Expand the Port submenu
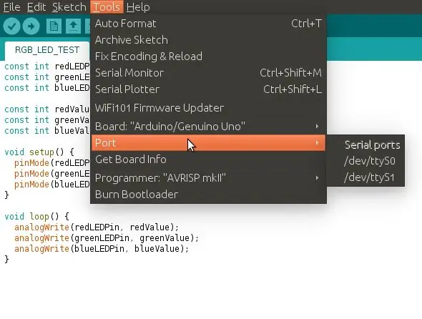Viewport: 422px width, 319px height. pos(208,143)
